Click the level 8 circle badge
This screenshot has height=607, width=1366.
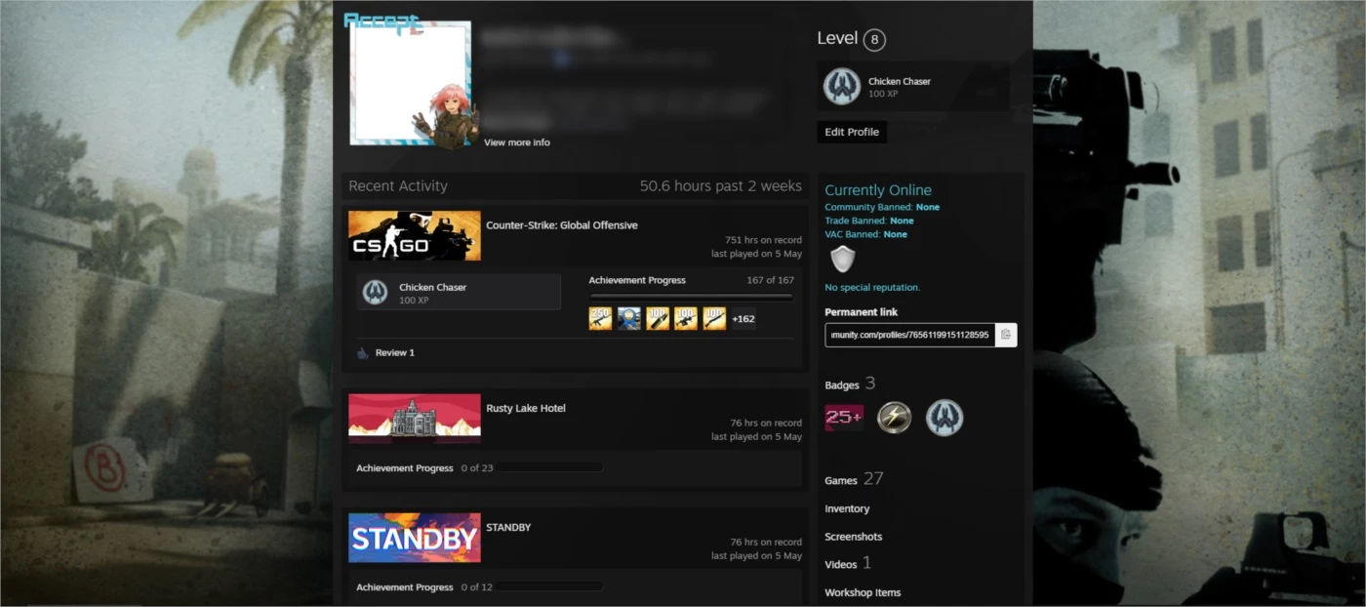[874, 40]
